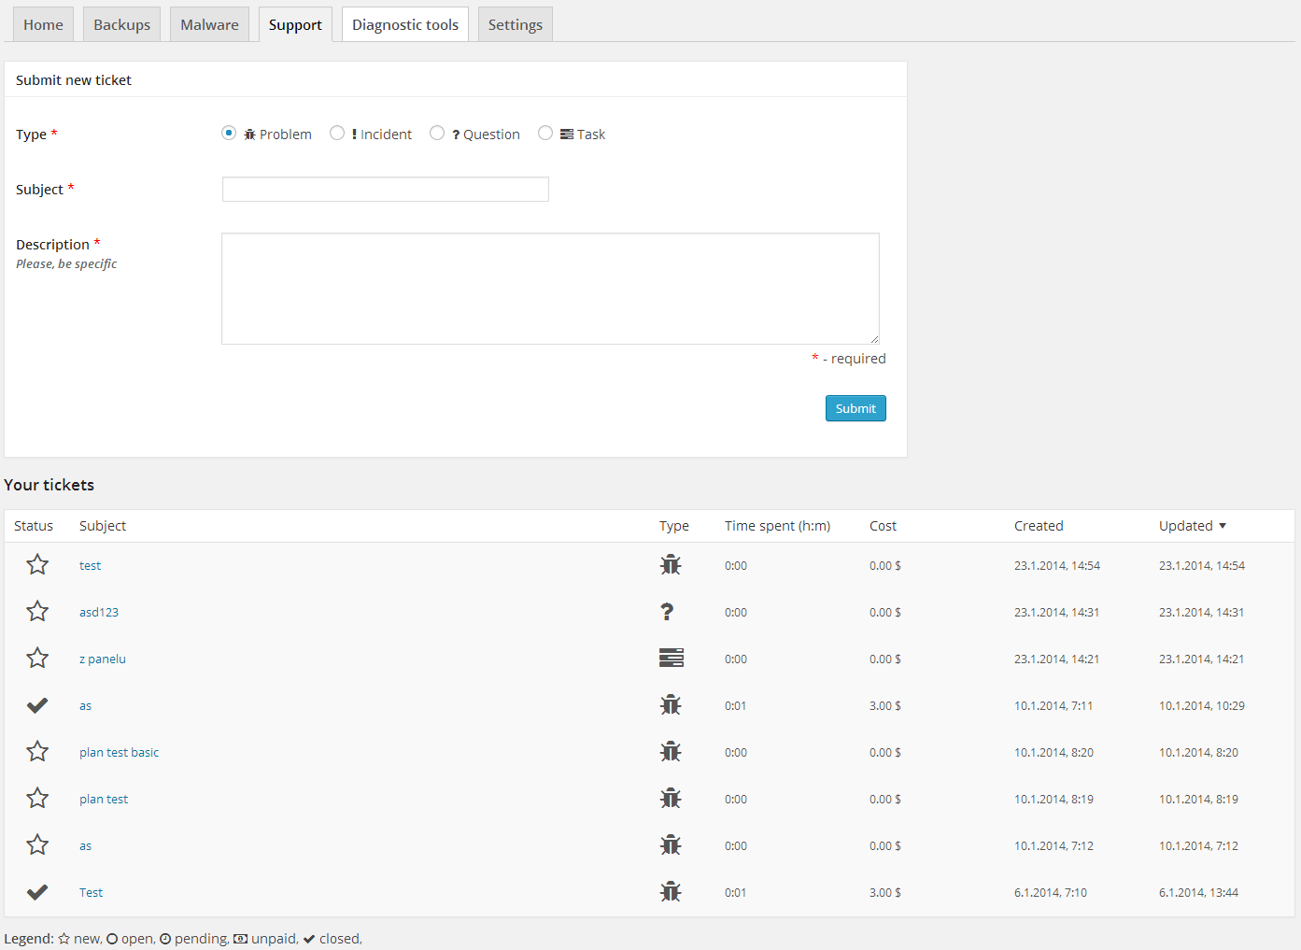Click the Status column header

(34, 526)
